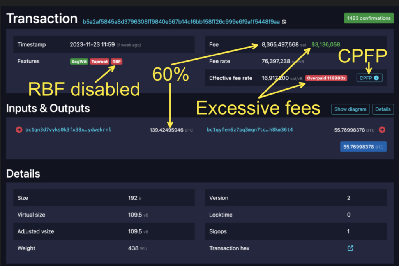Open the Transaction hex external link icon

[x=350, y=248]
